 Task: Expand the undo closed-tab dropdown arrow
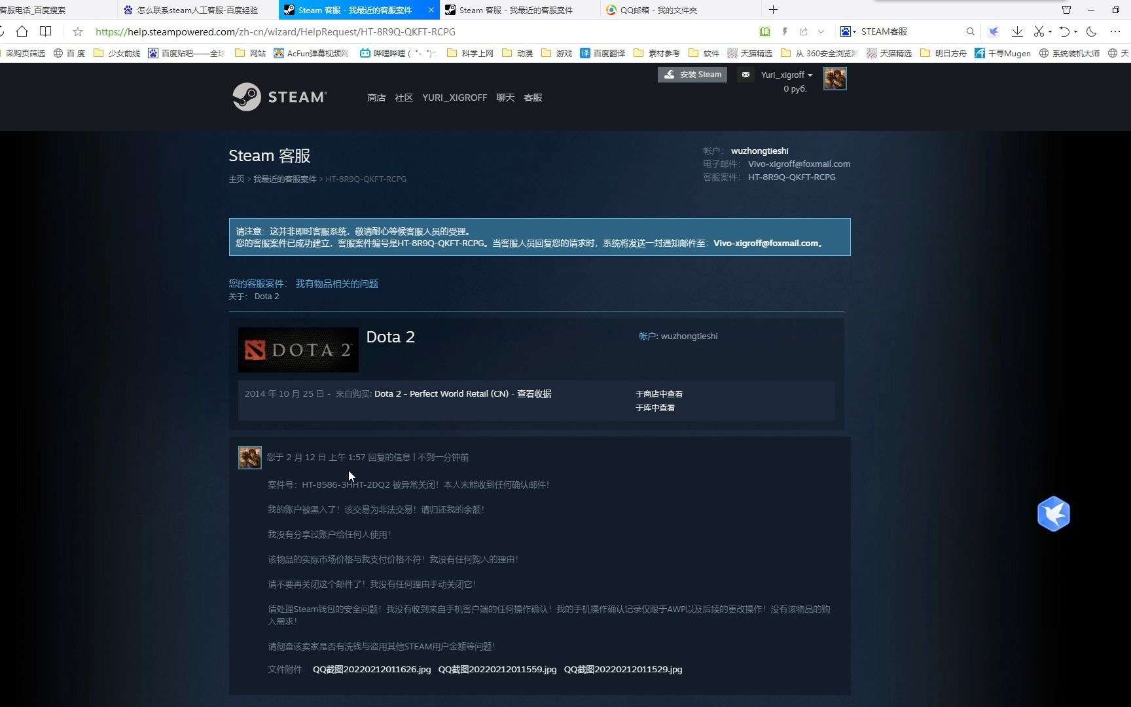pyautogui.click(x=1075, y=32)
